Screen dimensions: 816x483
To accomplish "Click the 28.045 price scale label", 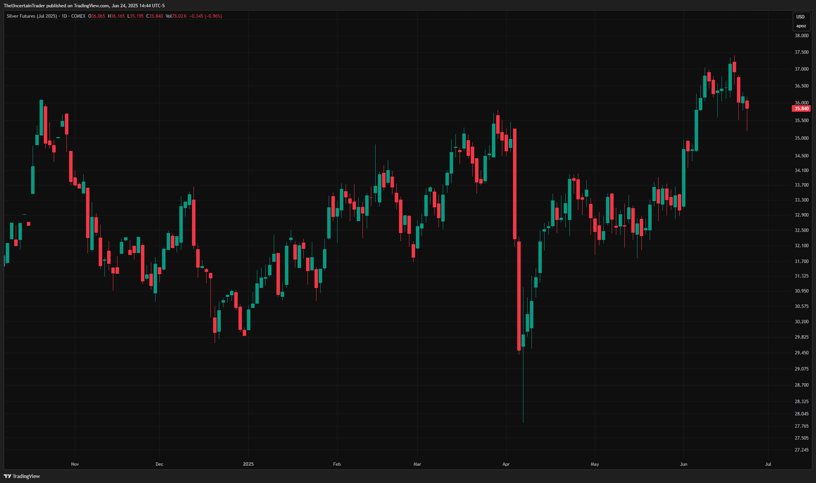I will click(802, 414).
